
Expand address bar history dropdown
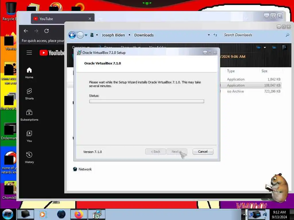click(x=209, y=35)
